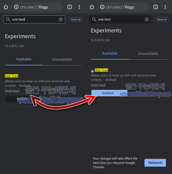Select Available tab in left screenshot

[24, 59]
